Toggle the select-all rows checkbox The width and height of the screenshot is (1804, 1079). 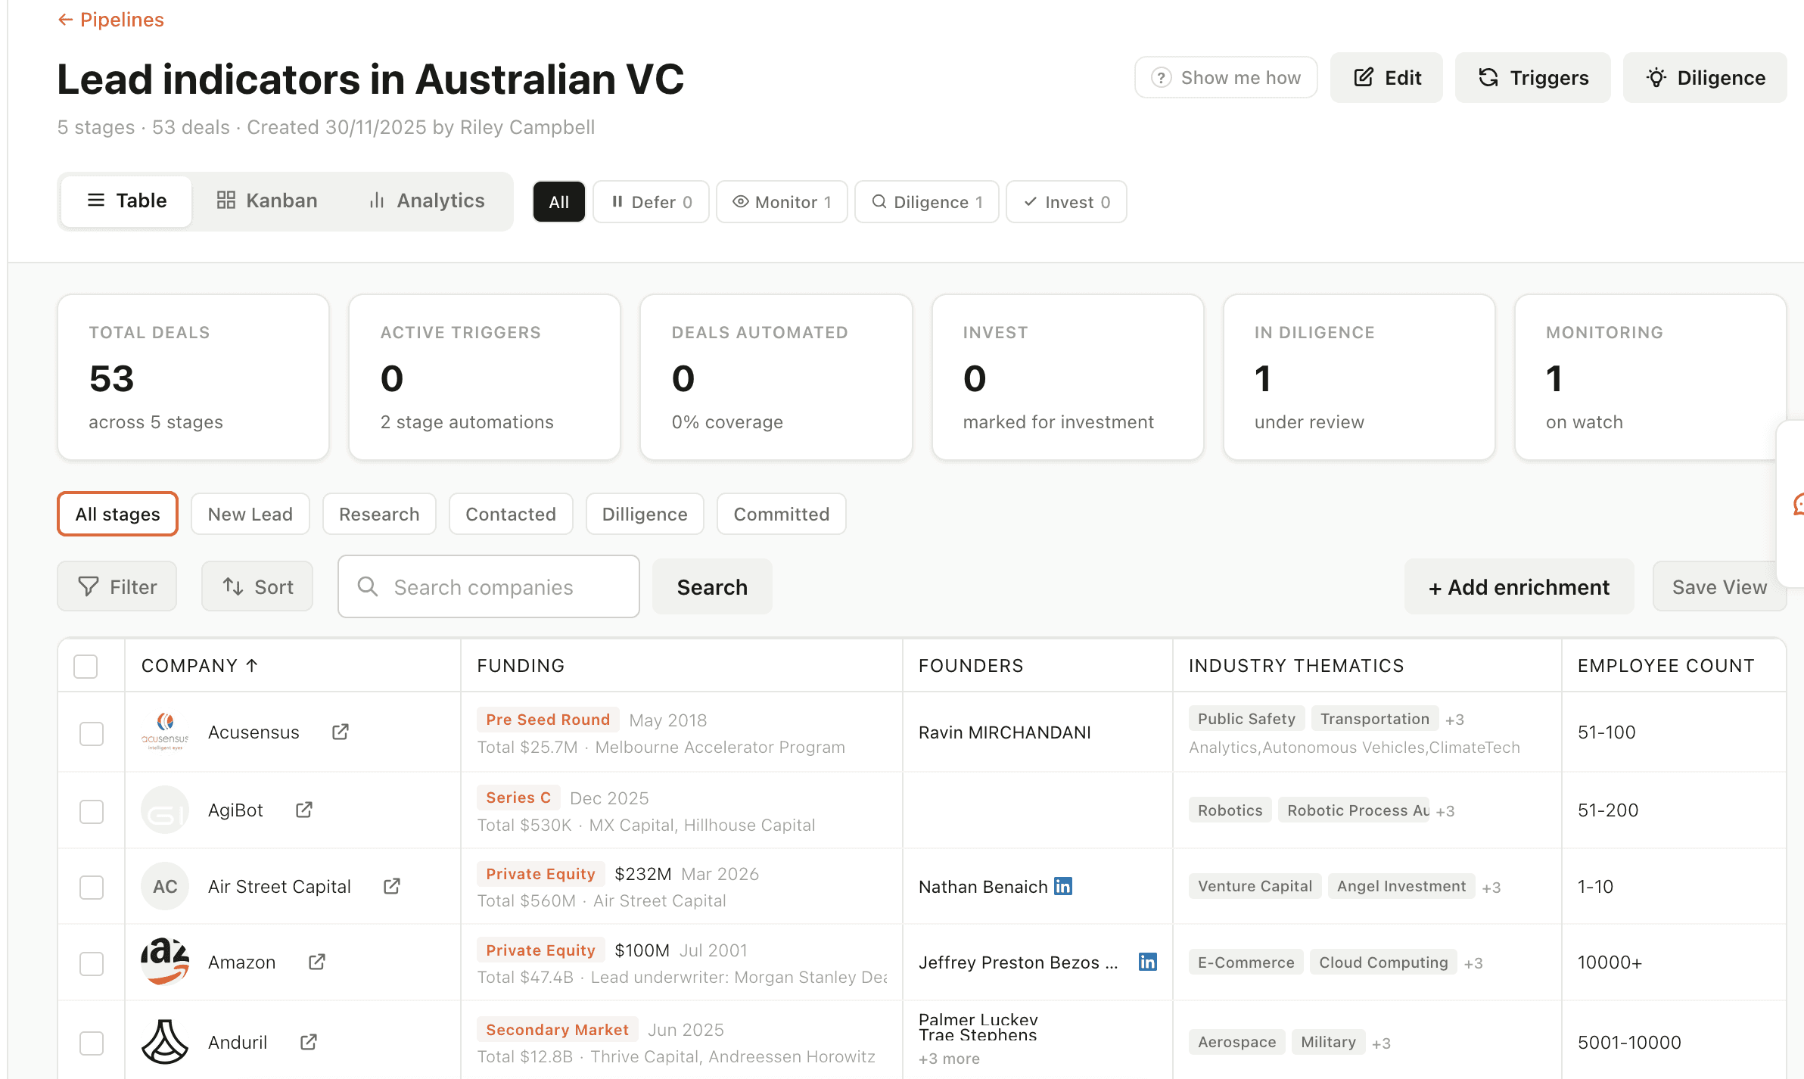[86, 667]
